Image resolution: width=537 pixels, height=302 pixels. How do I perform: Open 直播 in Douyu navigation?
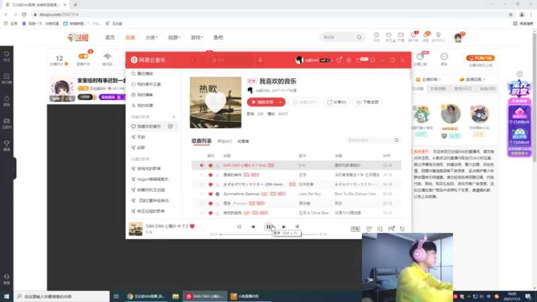130,38
